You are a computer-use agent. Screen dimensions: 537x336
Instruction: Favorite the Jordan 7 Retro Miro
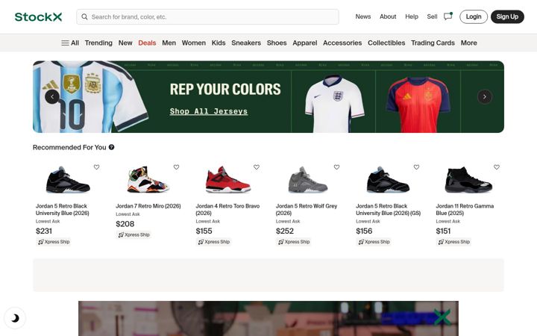coord(176,167)
